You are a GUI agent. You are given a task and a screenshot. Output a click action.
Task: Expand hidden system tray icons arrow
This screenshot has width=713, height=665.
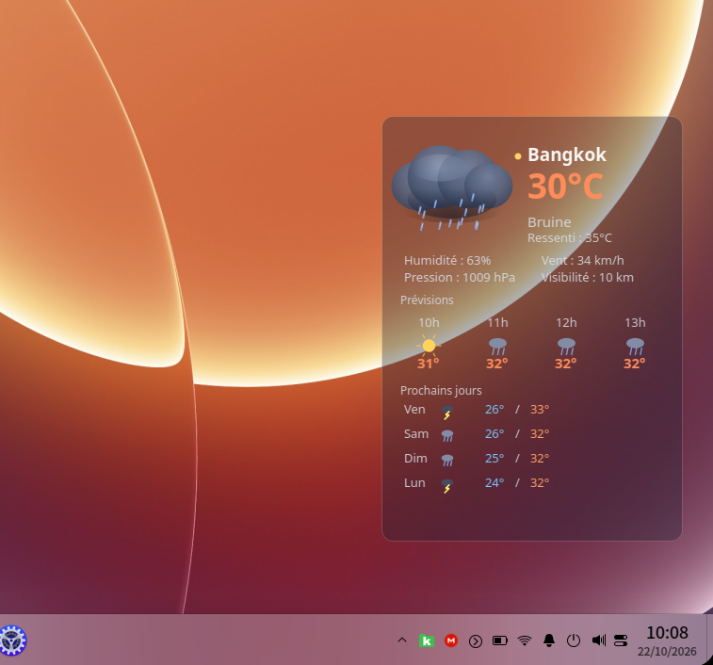pos(402,641)
